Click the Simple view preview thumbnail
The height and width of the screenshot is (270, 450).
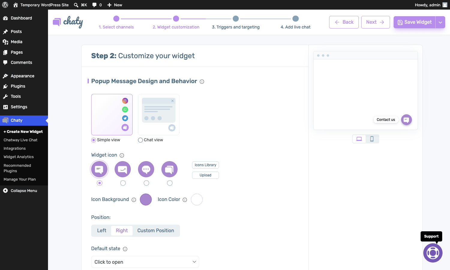[x=112, y=115]
